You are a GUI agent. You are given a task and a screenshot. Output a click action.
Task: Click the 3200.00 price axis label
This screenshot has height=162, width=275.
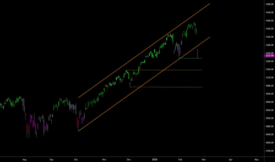270,61
